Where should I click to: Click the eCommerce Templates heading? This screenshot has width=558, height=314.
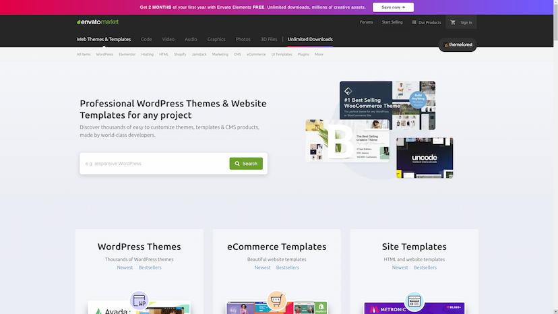[x=276, y=247]
